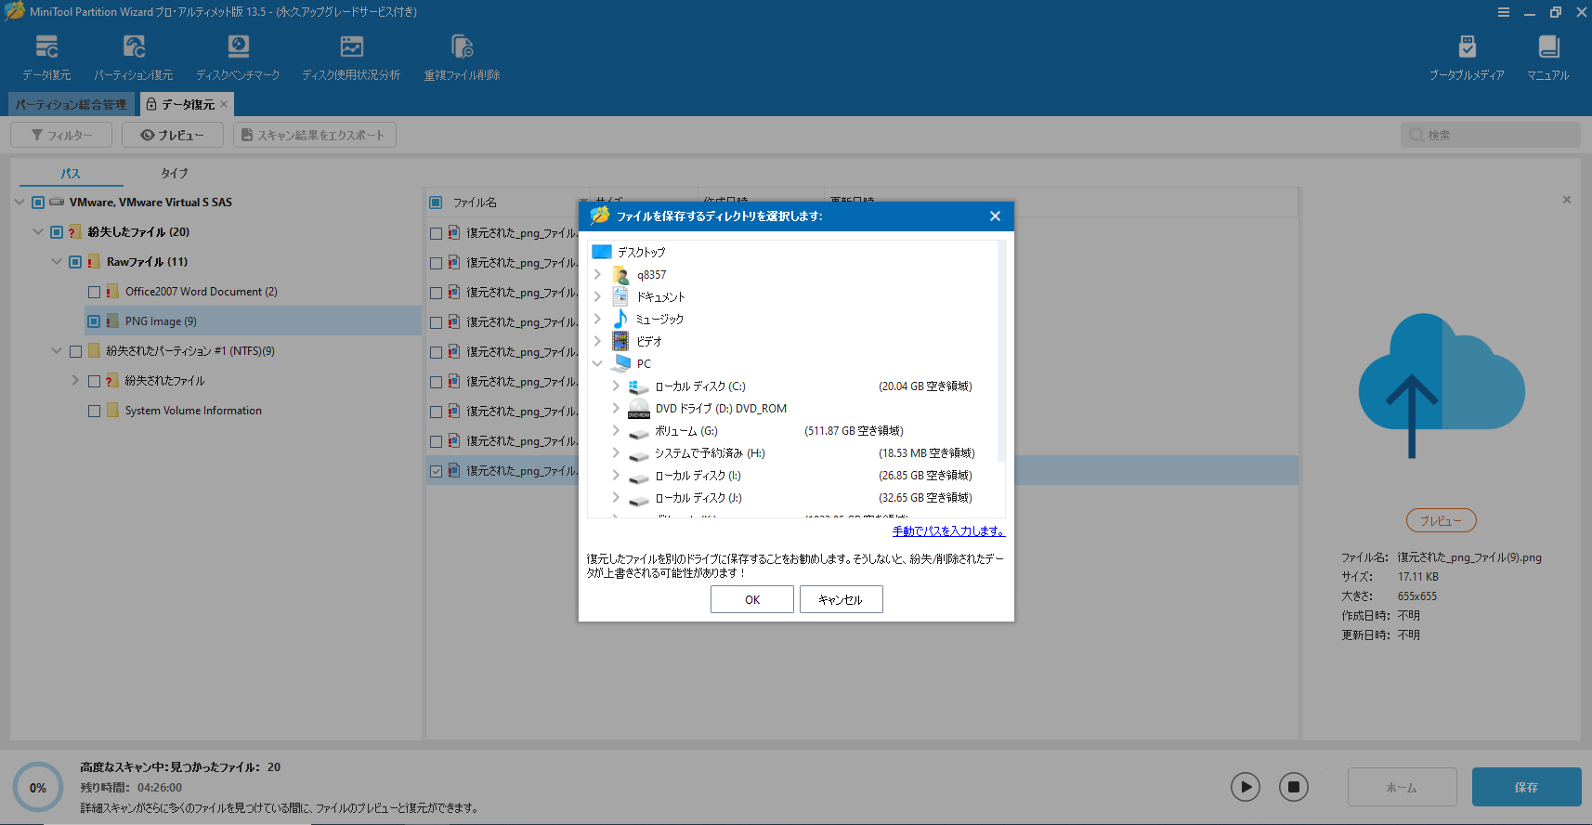The height and width of the screenshot is (825, 1592).
Task: Collapse the Rawファイル (11) node
Action: (57, 261)
